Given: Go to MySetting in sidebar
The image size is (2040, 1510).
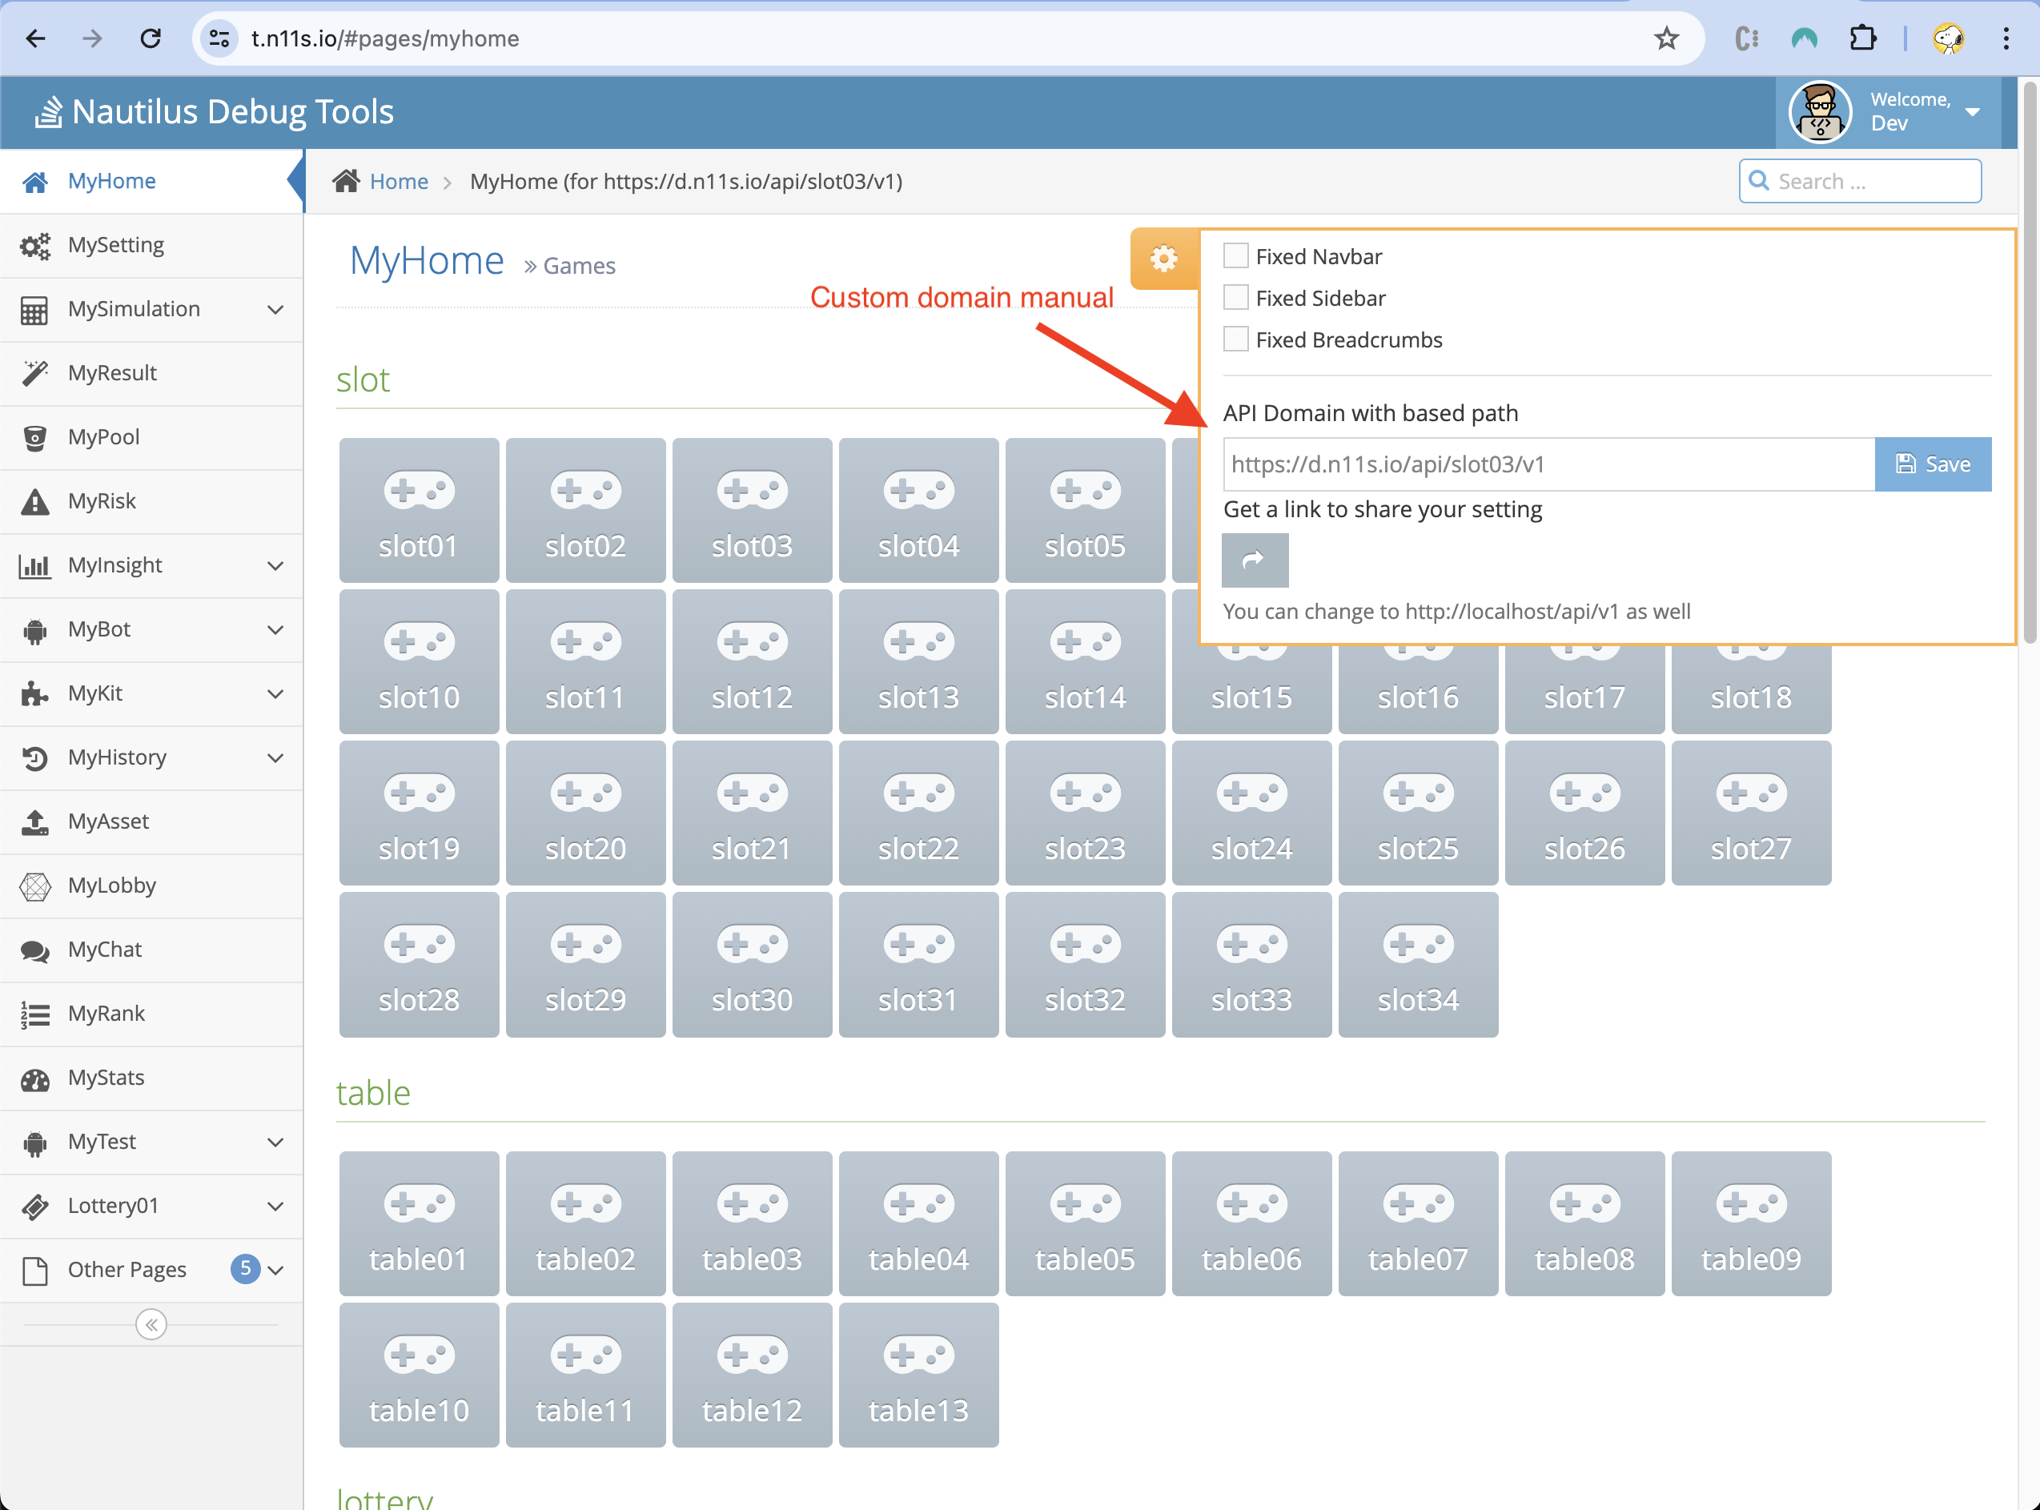Looking at the screenshot, I should (x=116, y=245).
